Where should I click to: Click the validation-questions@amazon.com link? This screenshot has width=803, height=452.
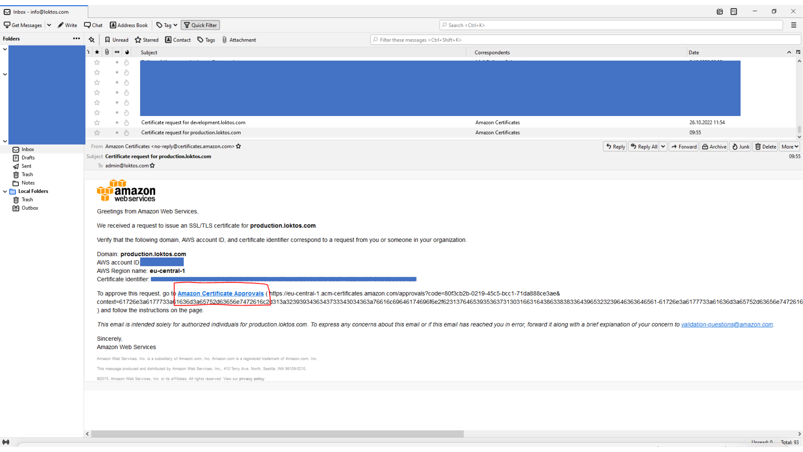pyautogui.click(x=727, y=324)
